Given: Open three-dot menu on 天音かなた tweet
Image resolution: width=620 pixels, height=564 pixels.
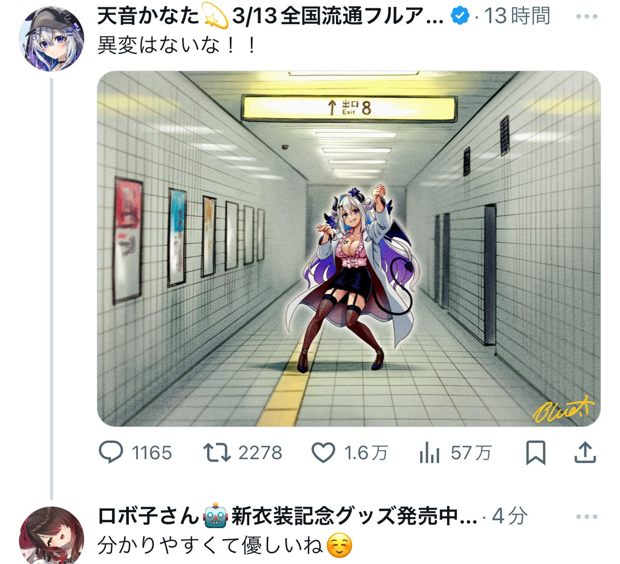Looking at the screenshot, I should point(587,16).
